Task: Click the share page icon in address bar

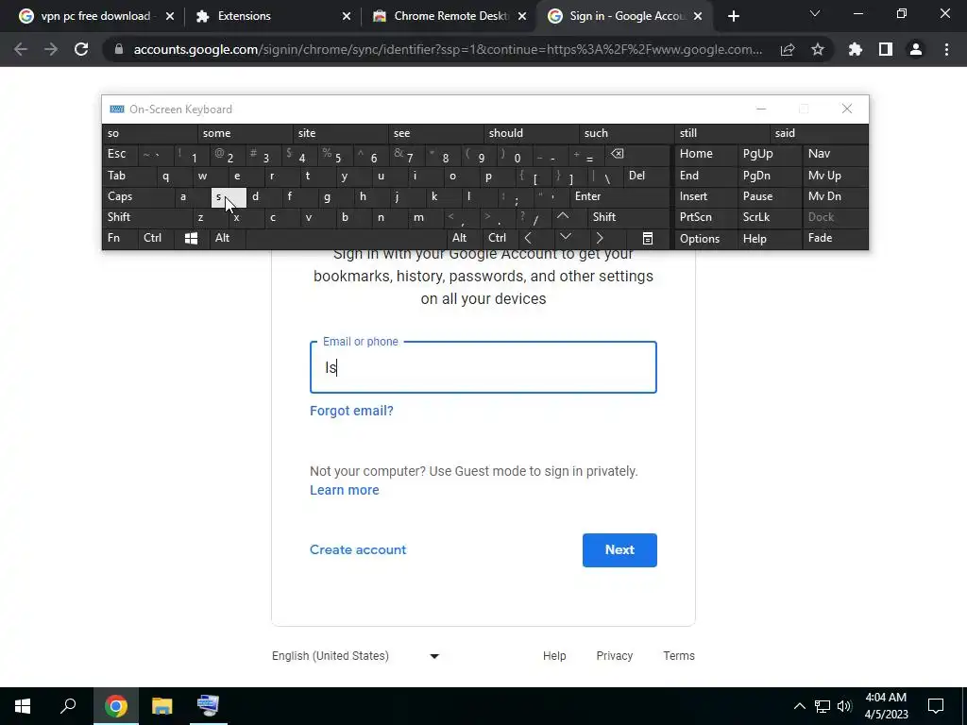Action: tap(788, 50)
